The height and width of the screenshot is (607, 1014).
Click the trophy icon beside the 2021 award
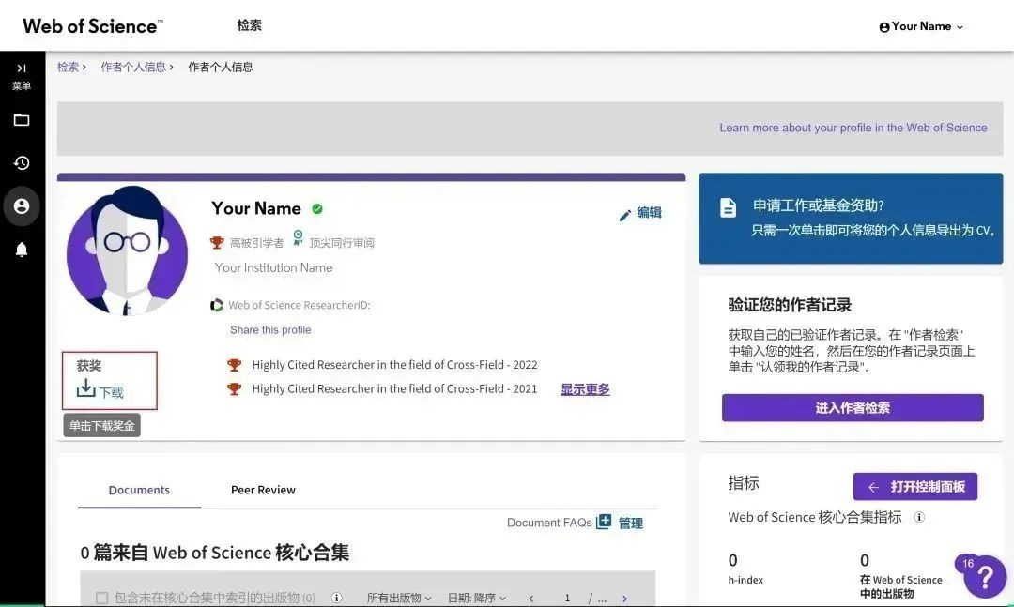[234, 389]
